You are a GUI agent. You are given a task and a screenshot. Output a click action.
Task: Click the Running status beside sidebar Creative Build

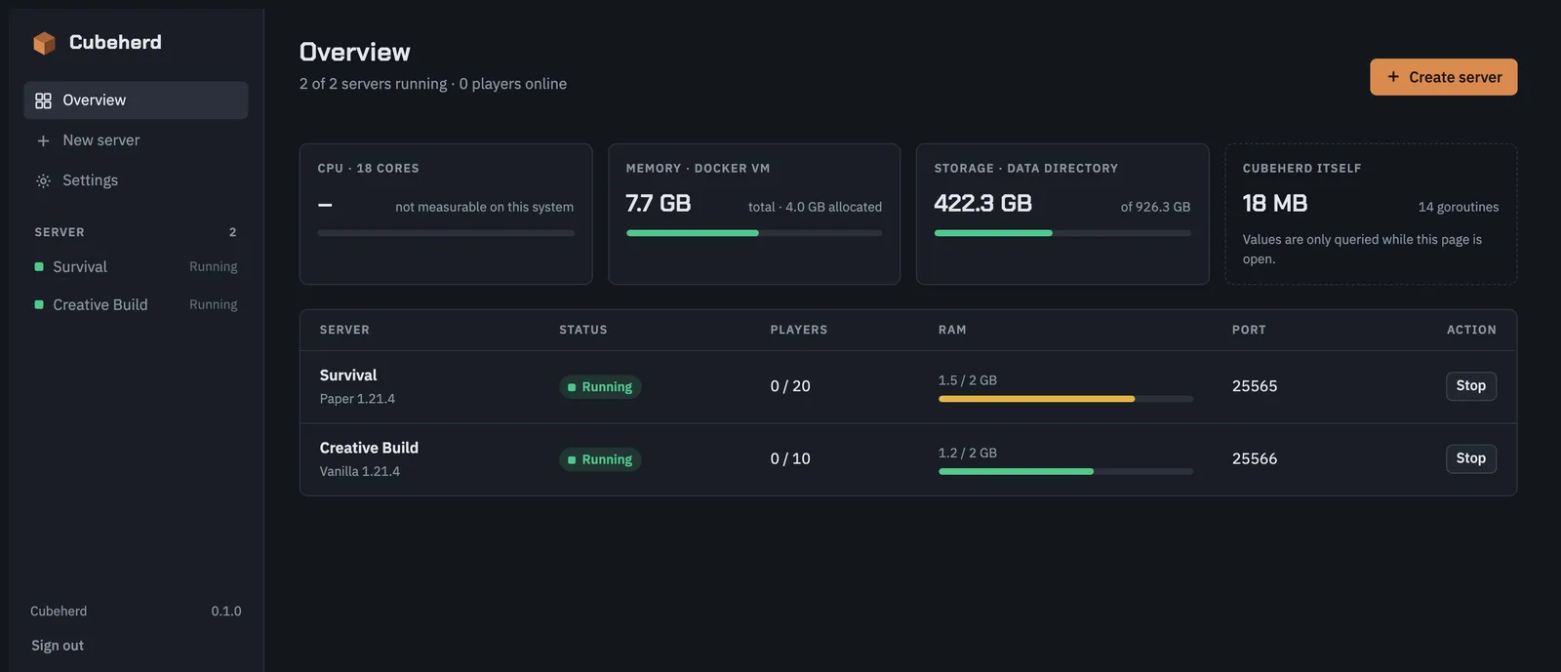tap(214, 304)
